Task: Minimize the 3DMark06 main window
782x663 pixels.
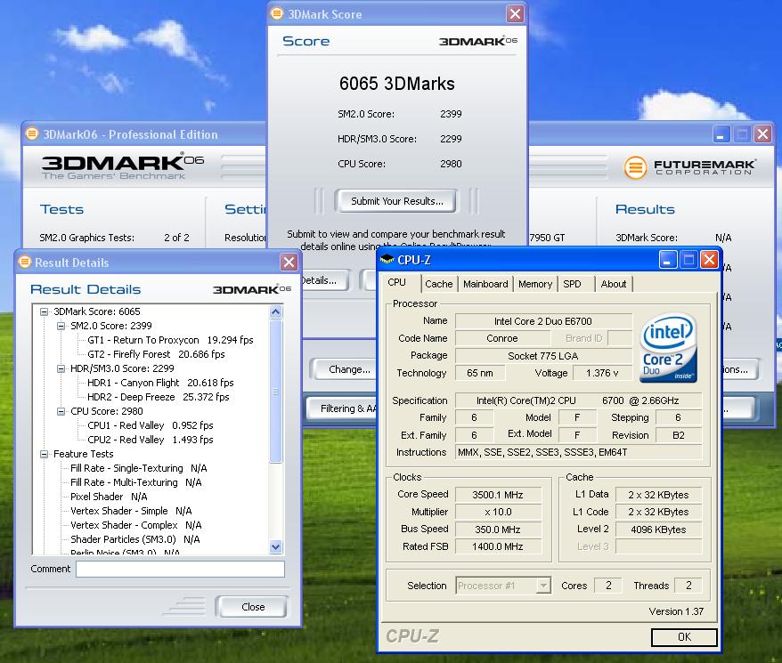Action: tap(721, 133)
